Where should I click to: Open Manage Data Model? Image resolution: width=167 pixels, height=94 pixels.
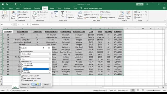[x=108, y=17]
